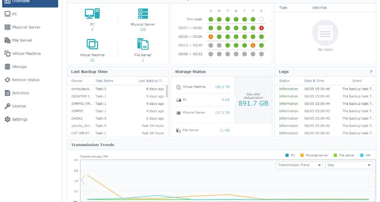Click the 11 GB File Server value
Screen dimensions: 380x202
click(225, 130)
